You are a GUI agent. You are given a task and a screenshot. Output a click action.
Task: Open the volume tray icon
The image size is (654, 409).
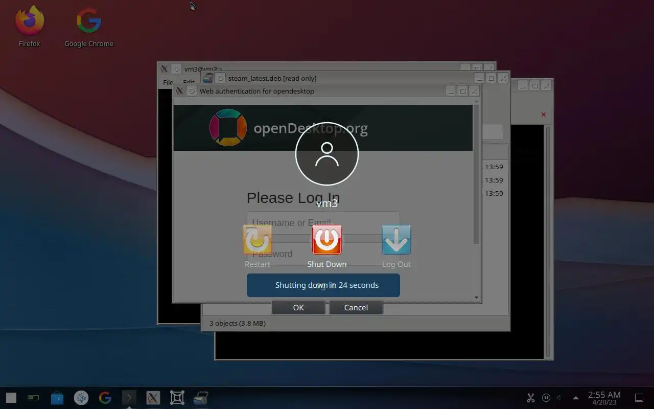tap(559, 398)
